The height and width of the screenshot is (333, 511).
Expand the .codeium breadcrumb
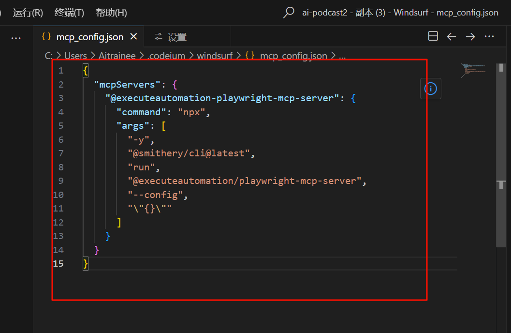pos(166,56)
